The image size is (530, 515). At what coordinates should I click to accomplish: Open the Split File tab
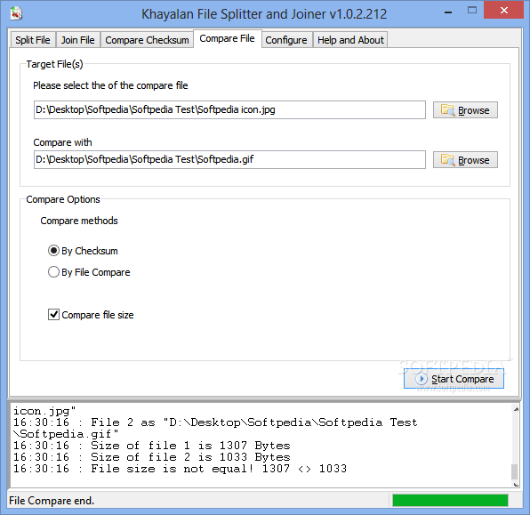pyautogui.click(x=32, y=40)
